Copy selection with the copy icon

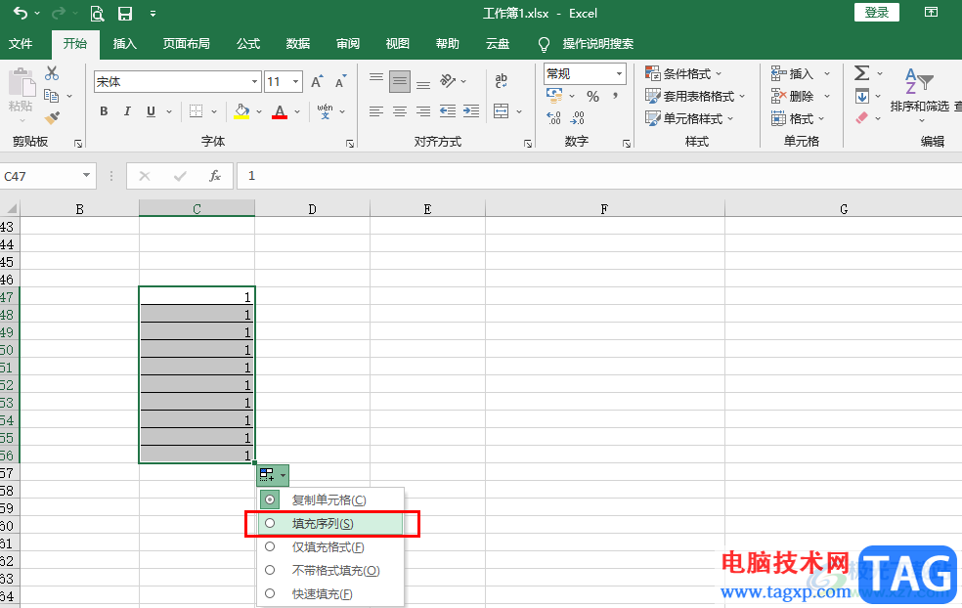pyautogui.click(x=52, y=96)
